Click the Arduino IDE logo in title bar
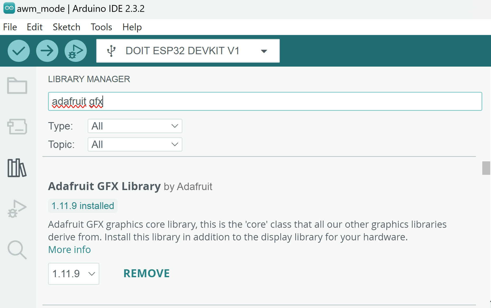 coord(9,8)
